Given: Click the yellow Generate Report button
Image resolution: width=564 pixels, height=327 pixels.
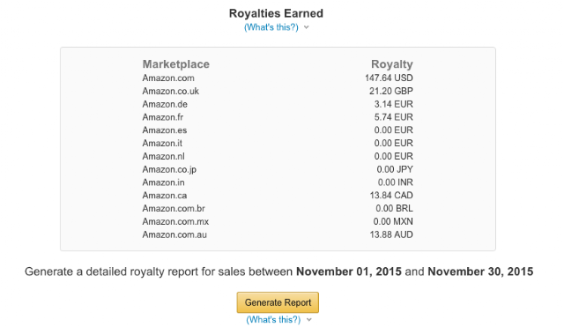Looking at the screenshot, I should pos(278,302).
